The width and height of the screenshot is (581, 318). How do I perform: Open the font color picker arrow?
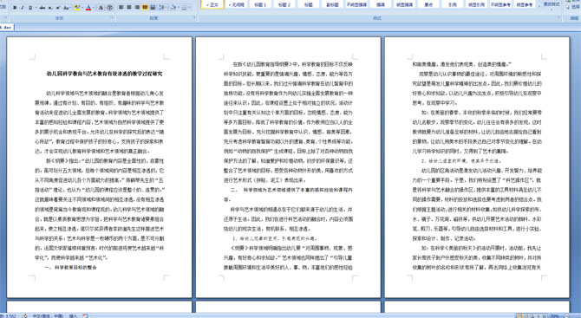[x=94, y=8]
